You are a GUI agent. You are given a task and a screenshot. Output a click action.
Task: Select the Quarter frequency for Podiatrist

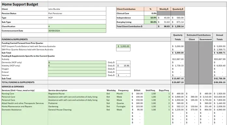123,103
